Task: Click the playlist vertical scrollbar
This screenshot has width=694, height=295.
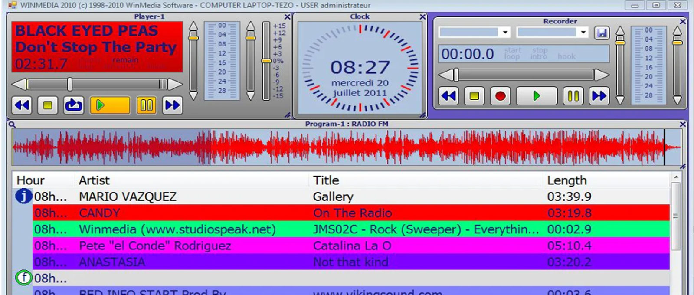Action: [x=675, y=216]
